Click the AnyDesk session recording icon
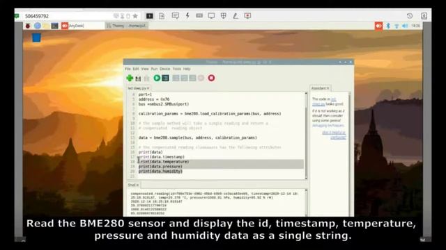446x250 pixels. pyautogui.click(x=247, y=16)
